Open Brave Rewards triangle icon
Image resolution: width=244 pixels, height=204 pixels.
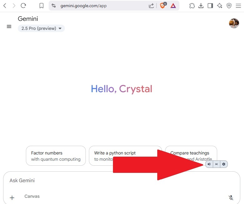pyautogui.click(x=173, y=6)
